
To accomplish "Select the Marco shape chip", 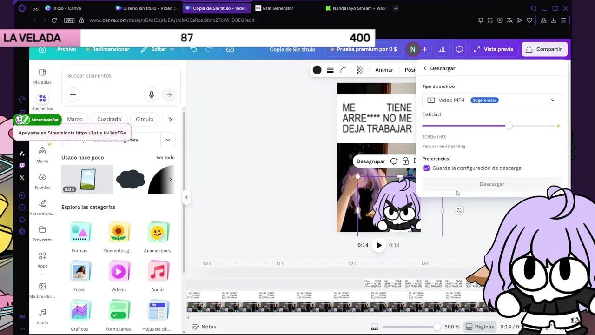I will tap(75, 119).
